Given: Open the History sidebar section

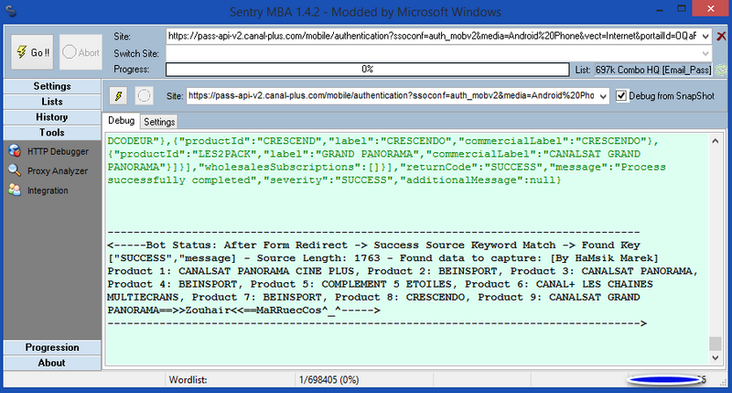Looking at the screenshot, I should (52, 117).
